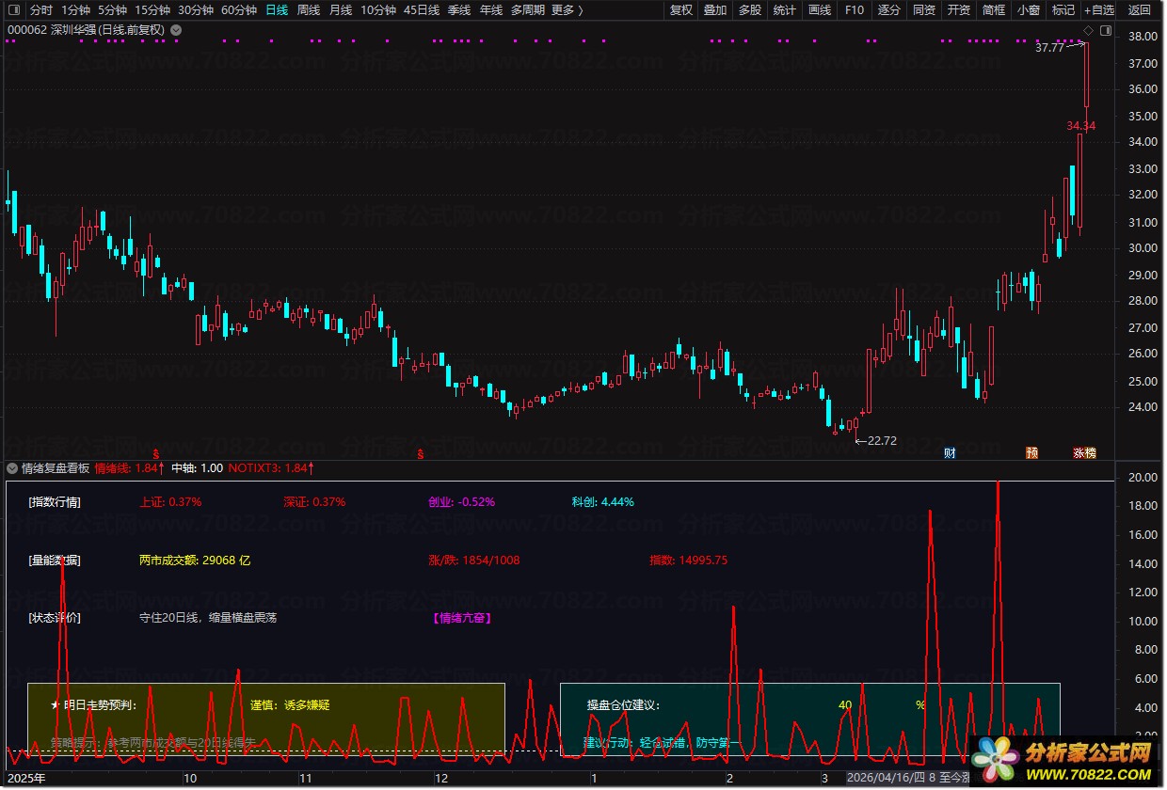Select the 60分钟 period tab
Image resolution: width=1167 pixels, height=790 pixels.
239,10
